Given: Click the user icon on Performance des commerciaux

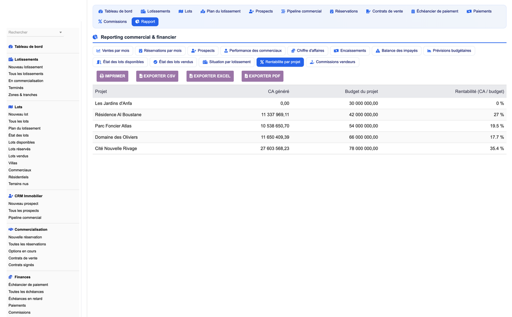Looking at the screenshot, I should (226, 51).
